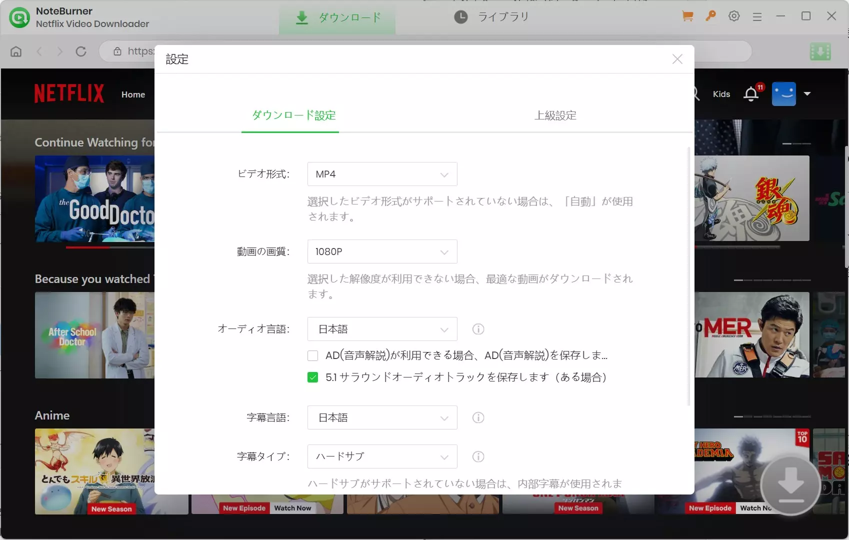The width and height of the screenshot is (849, 540).
Task: Open the hamburger menu icon
Action: pos(757,17)
